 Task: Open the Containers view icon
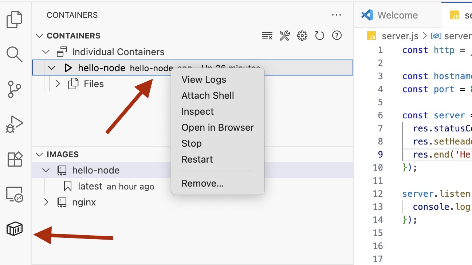[15, 229]
